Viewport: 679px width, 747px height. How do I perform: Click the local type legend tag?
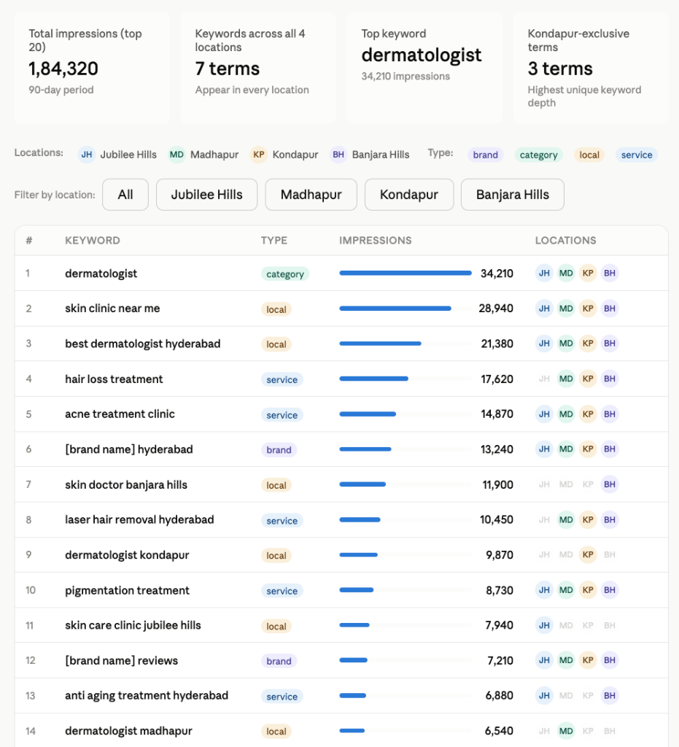pyautogui.click(x=589, y=155)
